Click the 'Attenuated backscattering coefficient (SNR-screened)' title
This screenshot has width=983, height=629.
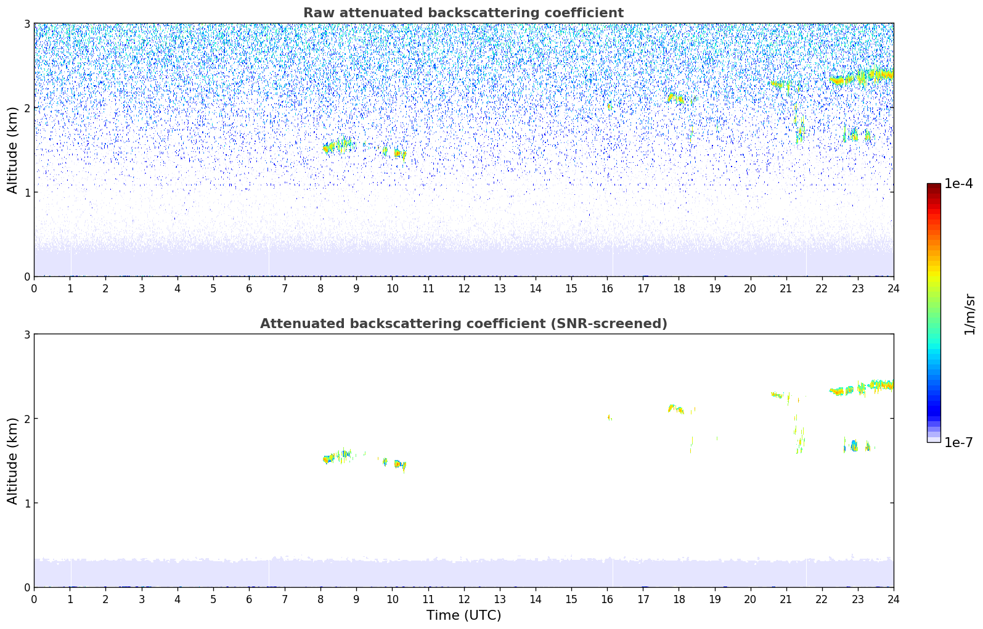(463, 324)
